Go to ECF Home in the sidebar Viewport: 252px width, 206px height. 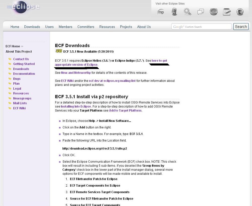tap(13, 46)
